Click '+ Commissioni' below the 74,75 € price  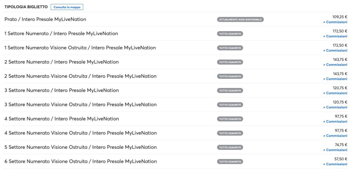(335, 150)
